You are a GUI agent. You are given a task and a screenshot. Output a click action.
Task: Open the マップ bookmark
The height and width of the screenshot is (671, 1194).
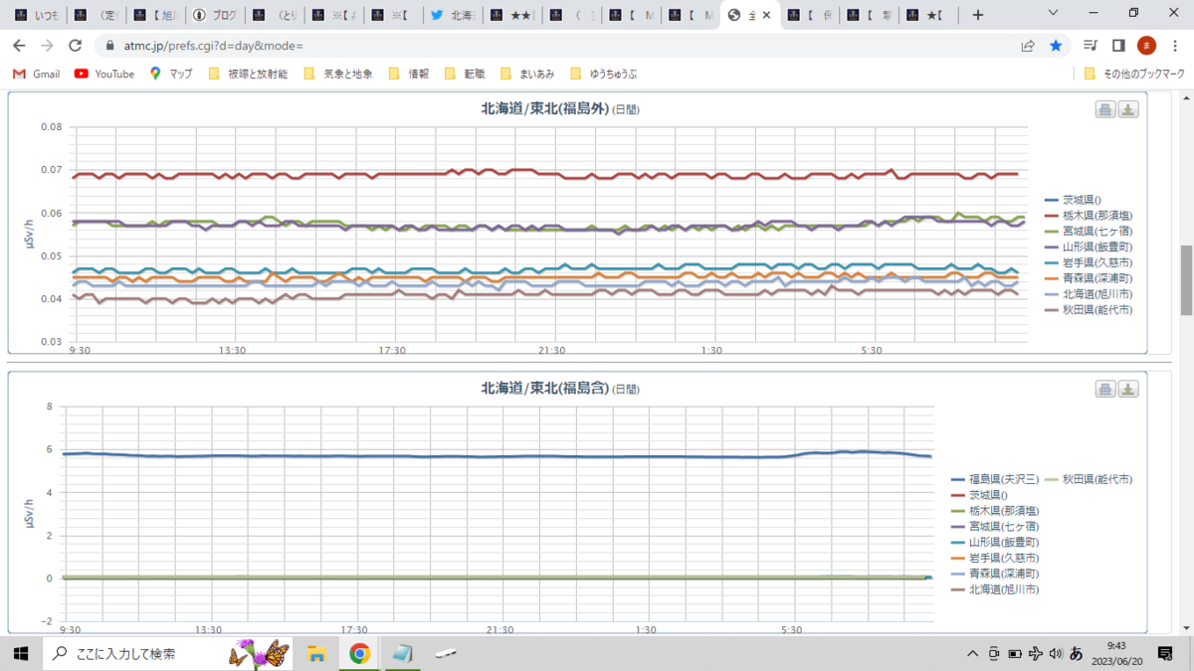coord(170,74)
